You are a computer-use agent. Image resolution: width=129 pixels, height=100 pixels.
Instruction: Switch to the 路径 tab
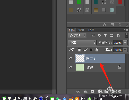click(x=91, y=30)
